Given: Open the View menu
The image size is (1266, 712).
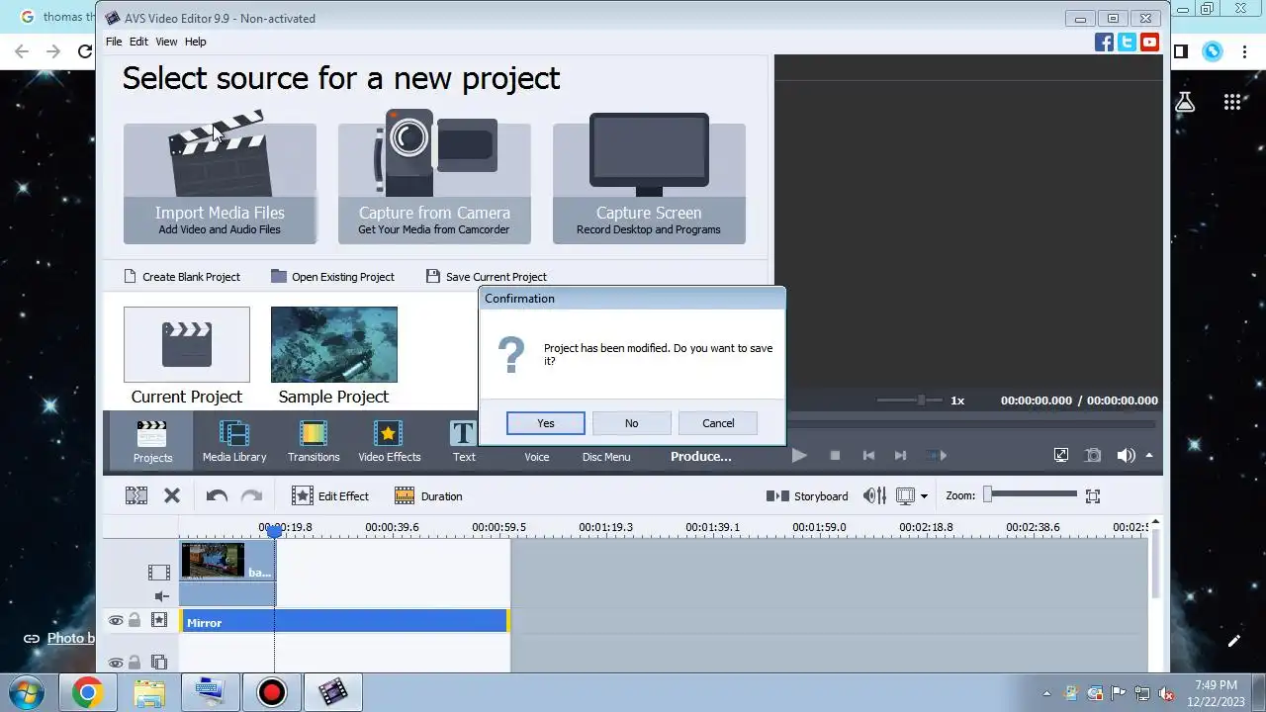Looking at the screenshot, I should [166, 42].
